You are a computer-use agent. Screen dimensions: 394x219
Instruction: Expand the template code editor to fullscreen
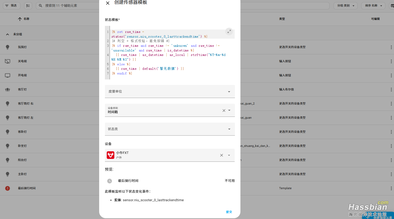pyautogui.click(x=229, y=32)
